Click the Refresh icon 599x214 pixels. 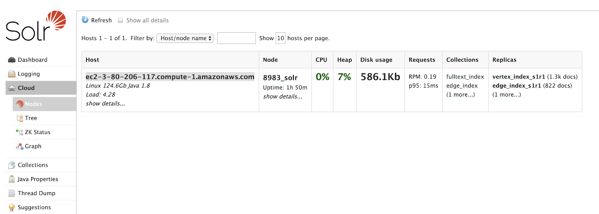click(85, 20)
